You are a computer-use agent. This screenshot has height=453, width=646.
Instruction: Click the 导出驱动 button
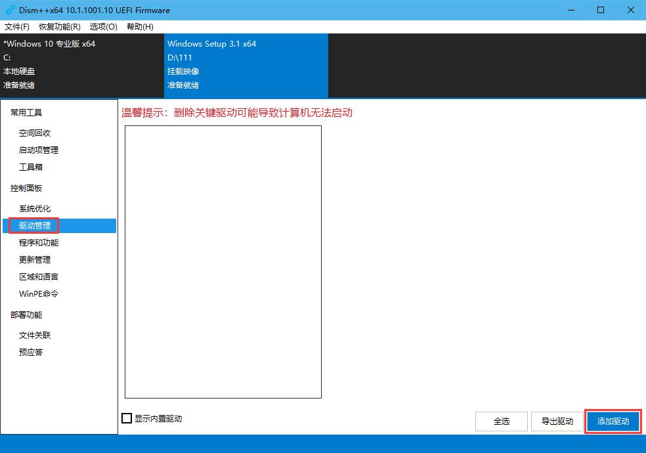(557, 421)
